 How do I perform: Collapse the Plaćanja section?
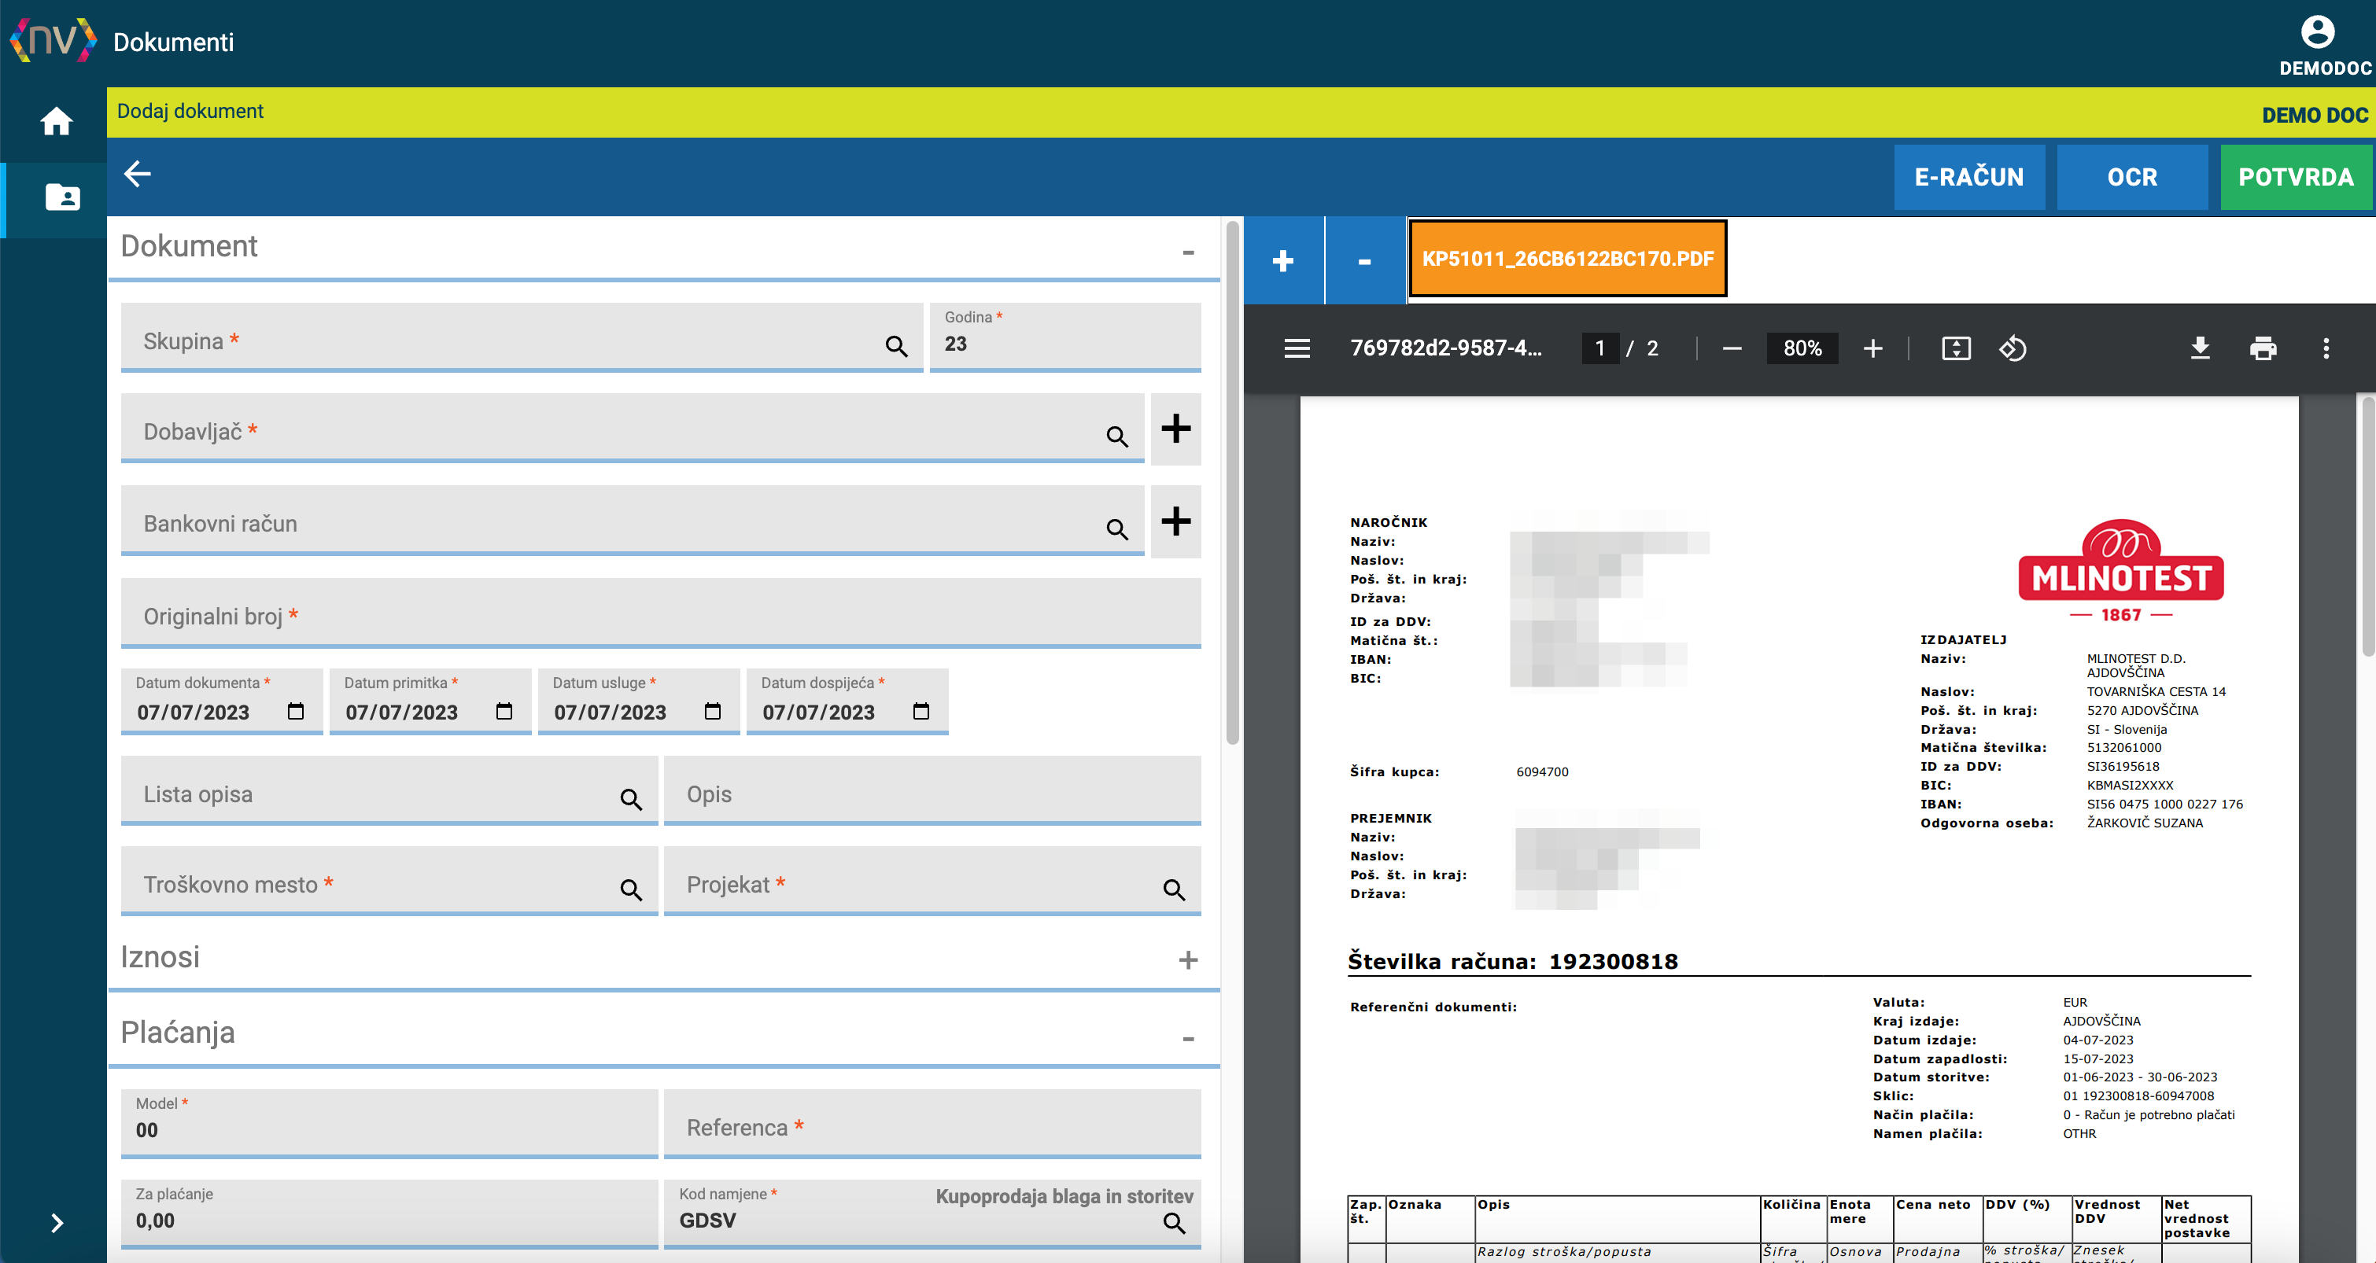click(x=1188, y=1039)
